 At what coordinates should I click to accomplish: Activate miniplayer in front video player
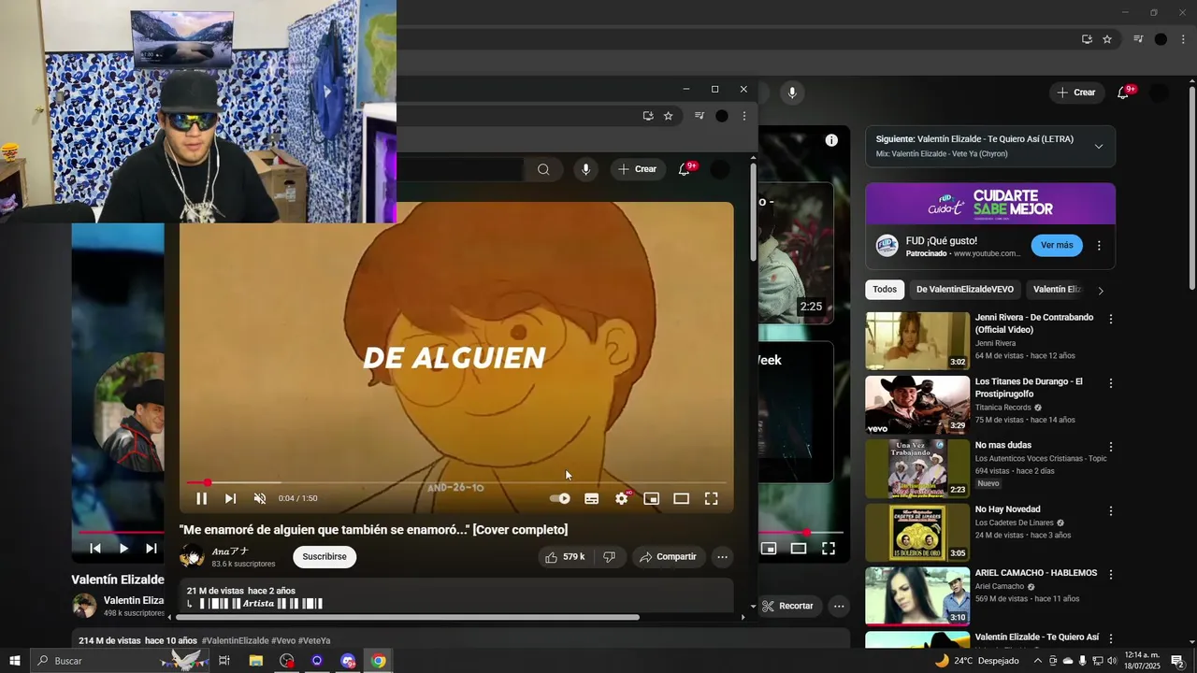pos(652,498)
